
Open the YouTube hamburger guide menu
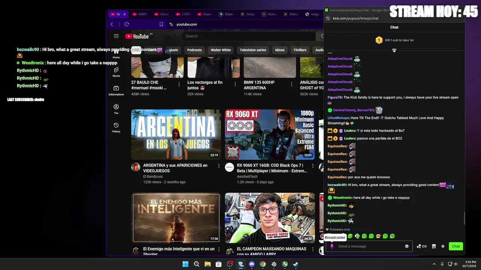pyautogui.click(x=116, y=36)
